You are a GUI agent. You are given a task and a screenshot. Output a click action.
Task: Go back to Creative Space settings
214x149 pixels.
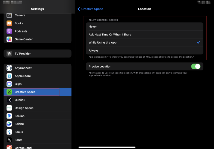pos(90,9)
